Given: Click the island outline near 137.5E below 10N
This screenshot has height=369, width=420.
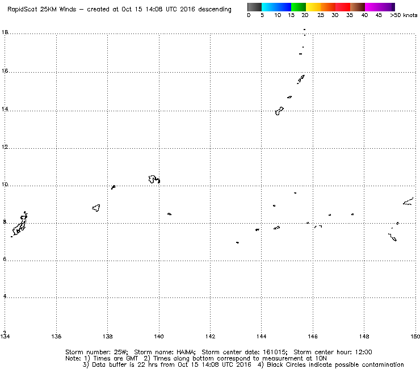Looking at the screenshot, I should click(x=96, y=208).
